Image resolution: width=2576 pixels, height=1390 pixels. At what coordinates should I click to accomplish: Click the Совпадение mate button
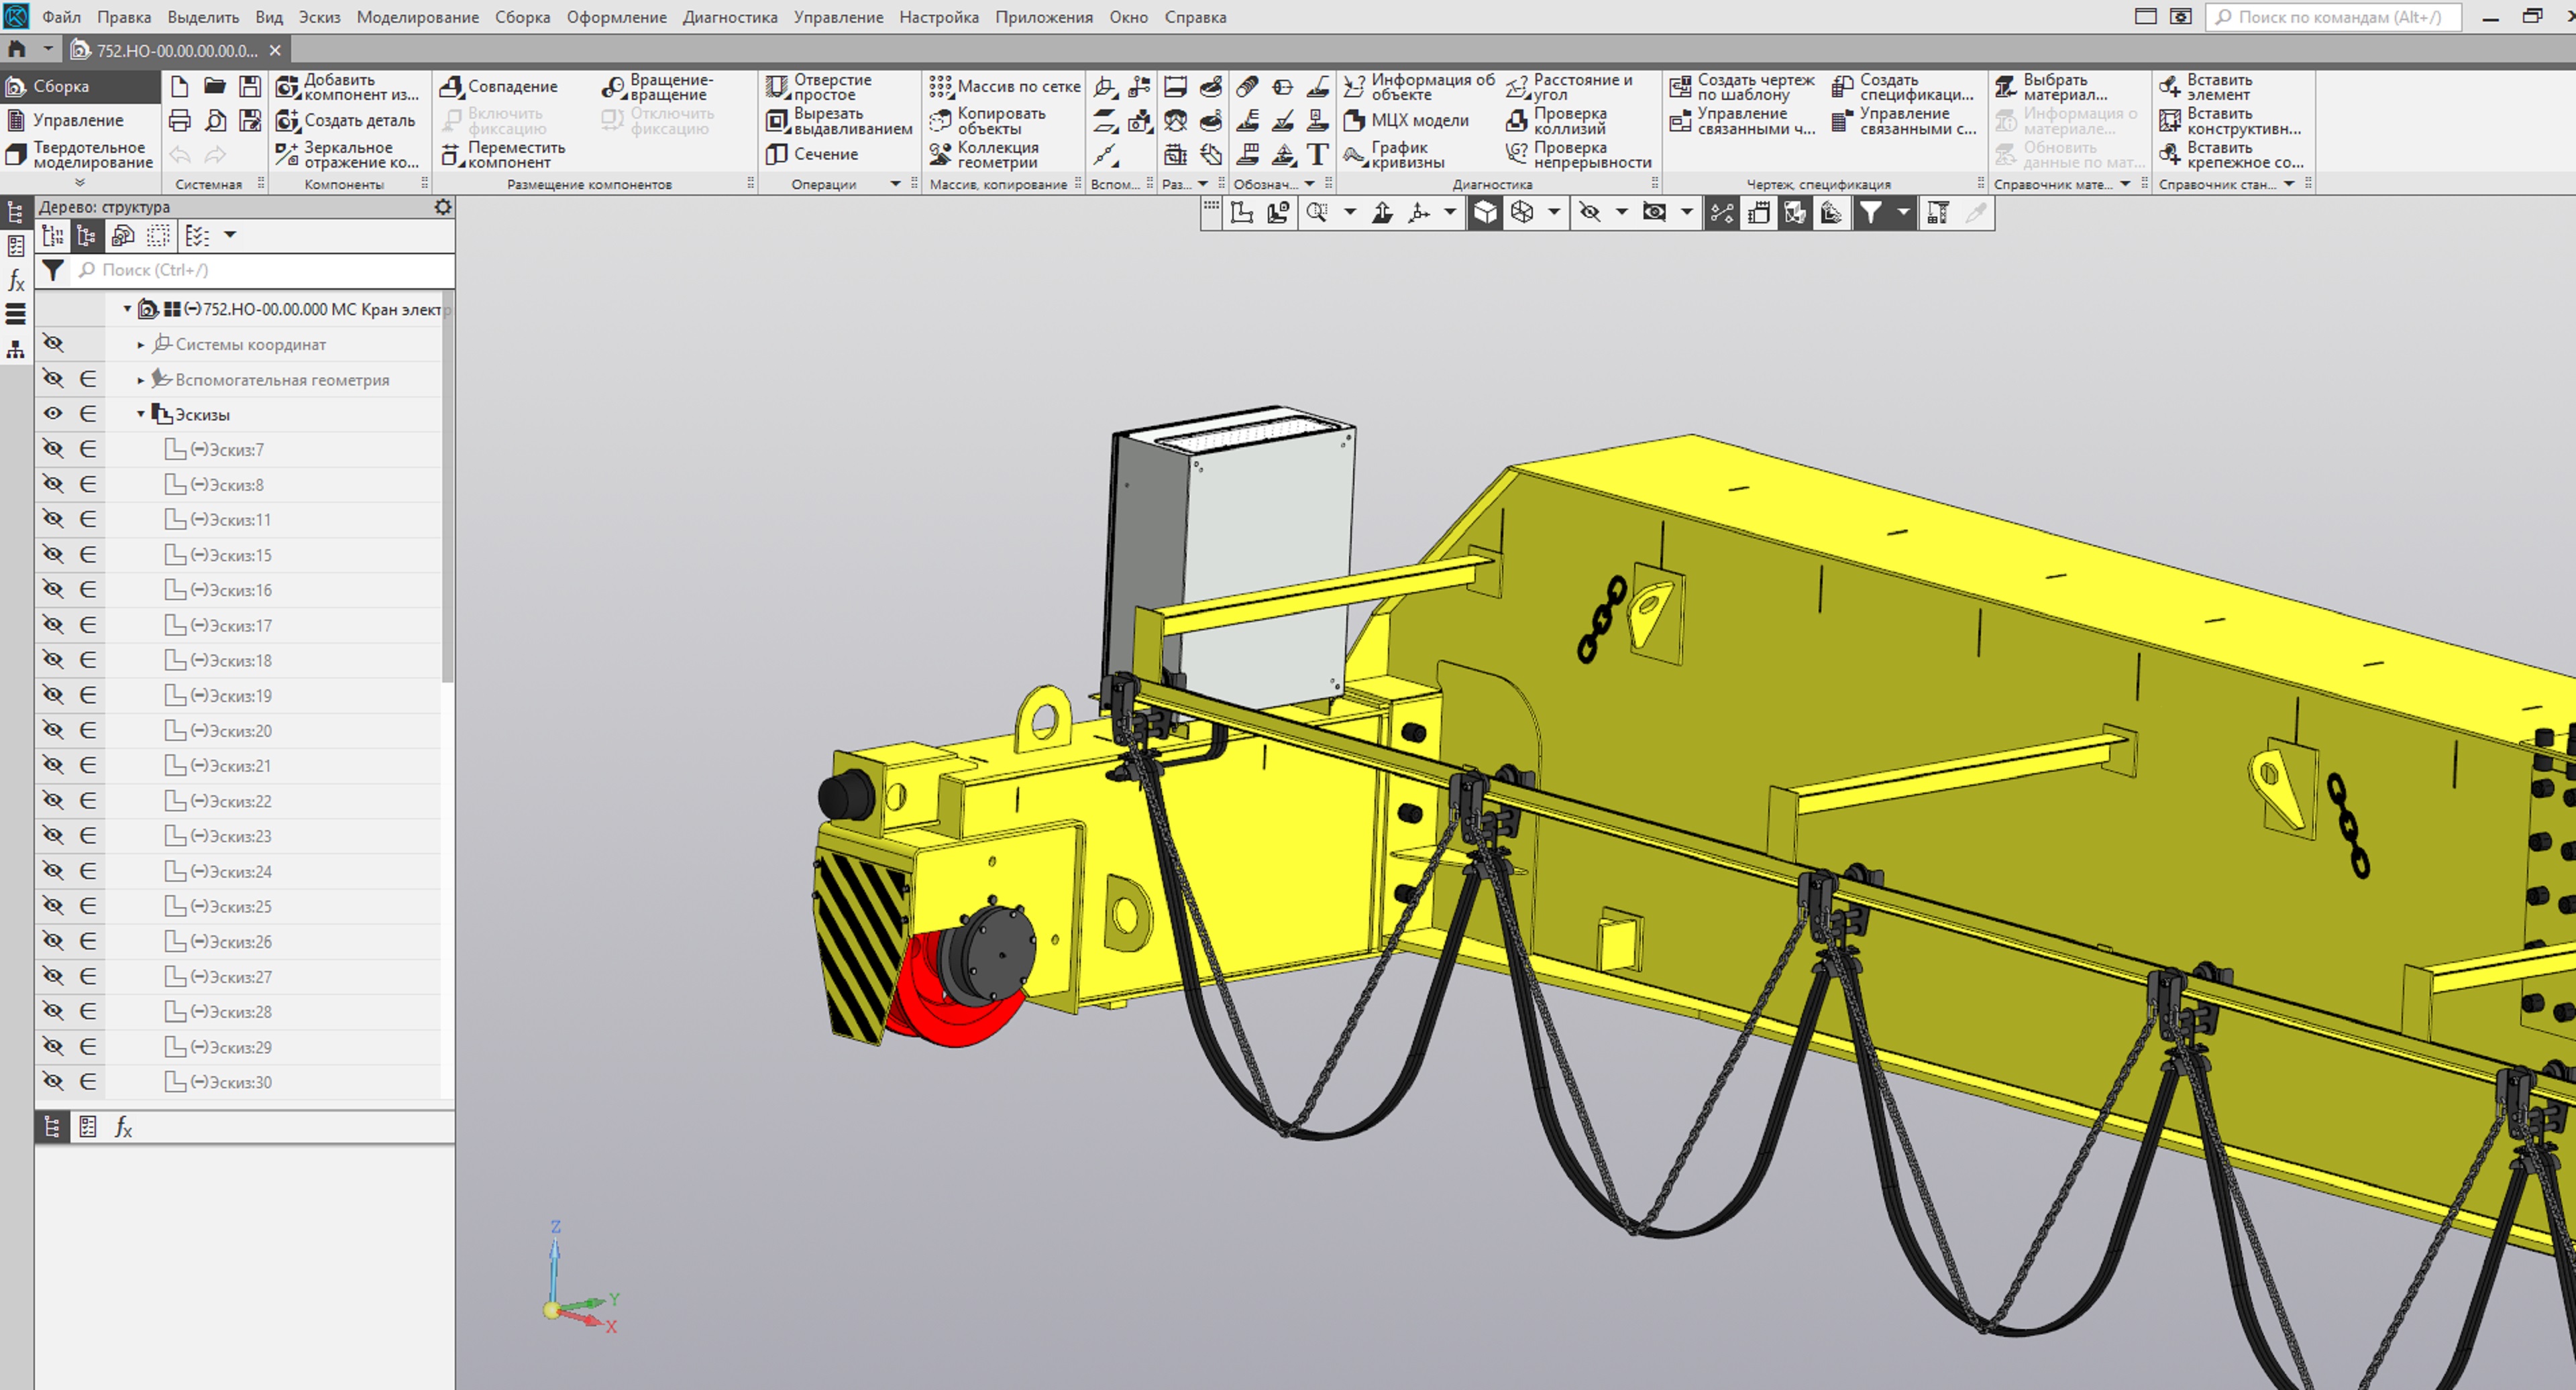click(x=499, y=87)
